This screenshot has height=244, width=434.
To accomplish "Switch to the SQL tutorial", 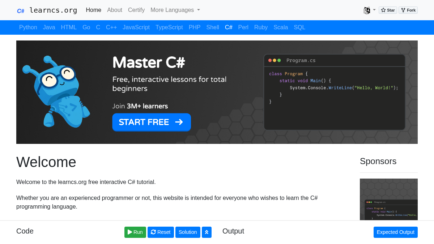I will click(x=299, y=27).
